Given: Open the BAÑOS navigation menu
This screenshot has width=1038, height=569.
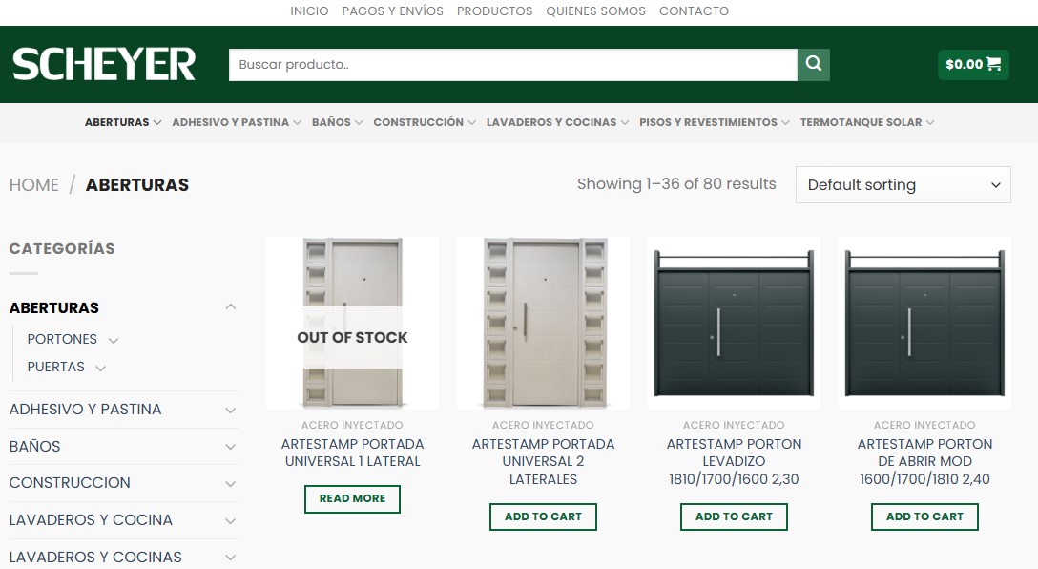Looking at the screenshot, I should pos(337,122).
